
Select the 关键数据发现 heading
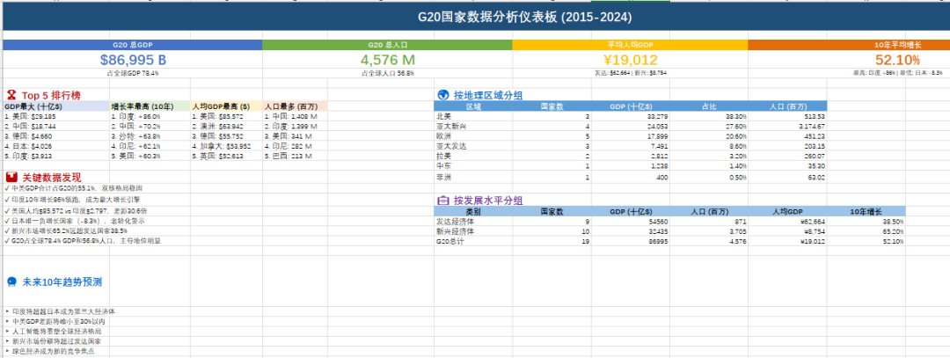click(51, 178)
